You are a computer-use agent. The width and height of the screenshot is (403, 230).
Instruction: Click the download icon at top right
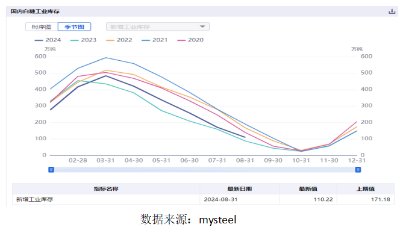pos(392,11)
